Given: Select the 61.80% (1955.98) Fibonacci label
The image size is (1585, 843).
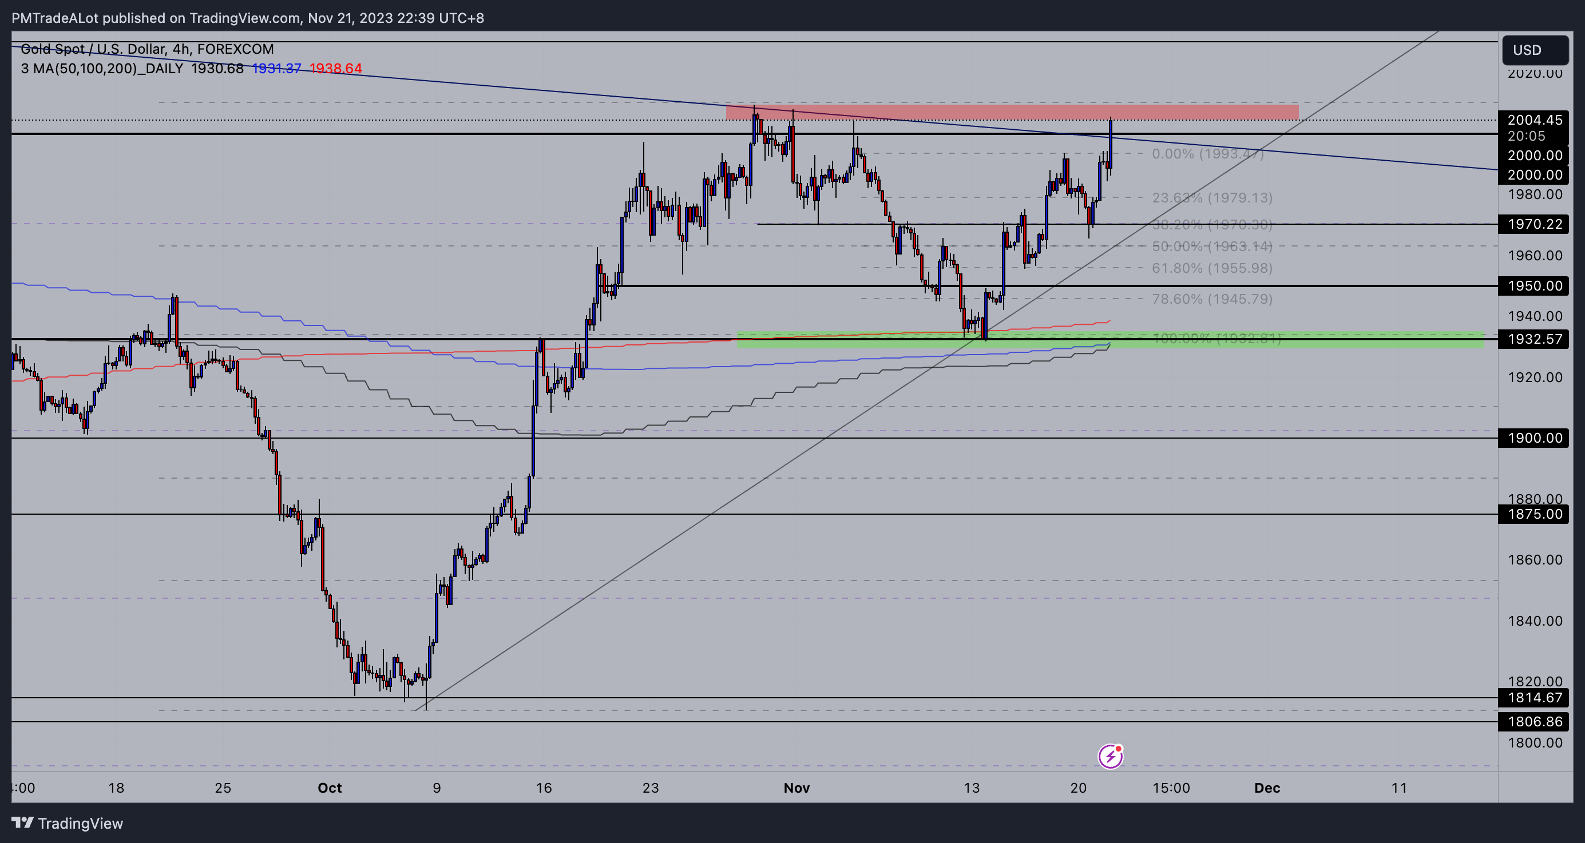Looking at the screenshot, I should pyautogui.click(x=1212, y=268).
